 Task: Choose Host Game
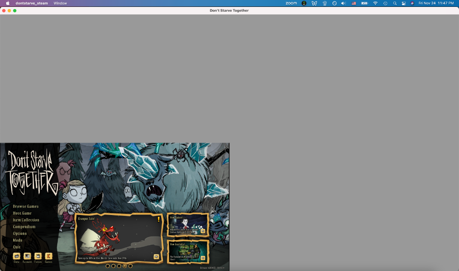point(22,213)
